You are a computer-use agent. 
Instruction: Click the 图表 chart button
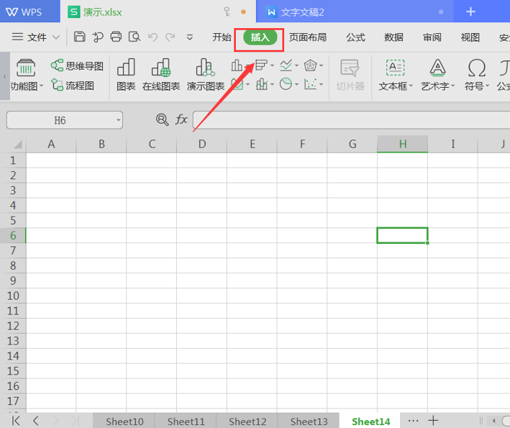(126, 75)
